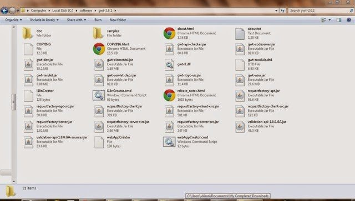
Task: Click the requestfactory-client.jar icon
Action: point(99,111)
